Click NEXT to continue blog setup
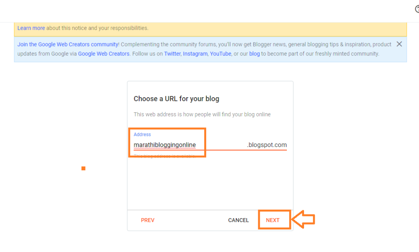The height and width of the screenshot is (252, 419). pyautogui.click(x=273, y=220)
